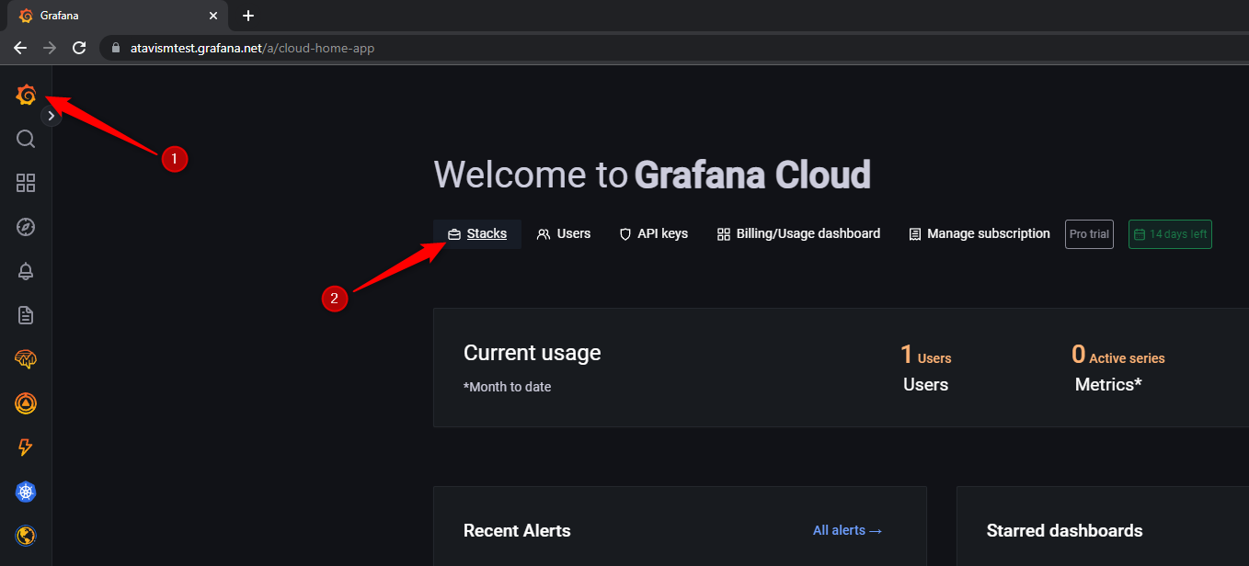Image resolution: width=1249 pixels, height=566 pixels.
Task: Open the Search icon in sidebar
Action: pos(26,139)
